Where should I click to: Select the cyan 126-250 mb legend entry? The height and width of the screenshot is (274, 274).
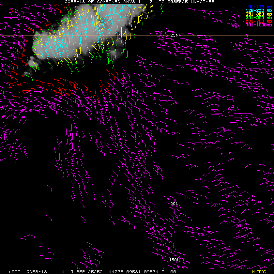259,10
